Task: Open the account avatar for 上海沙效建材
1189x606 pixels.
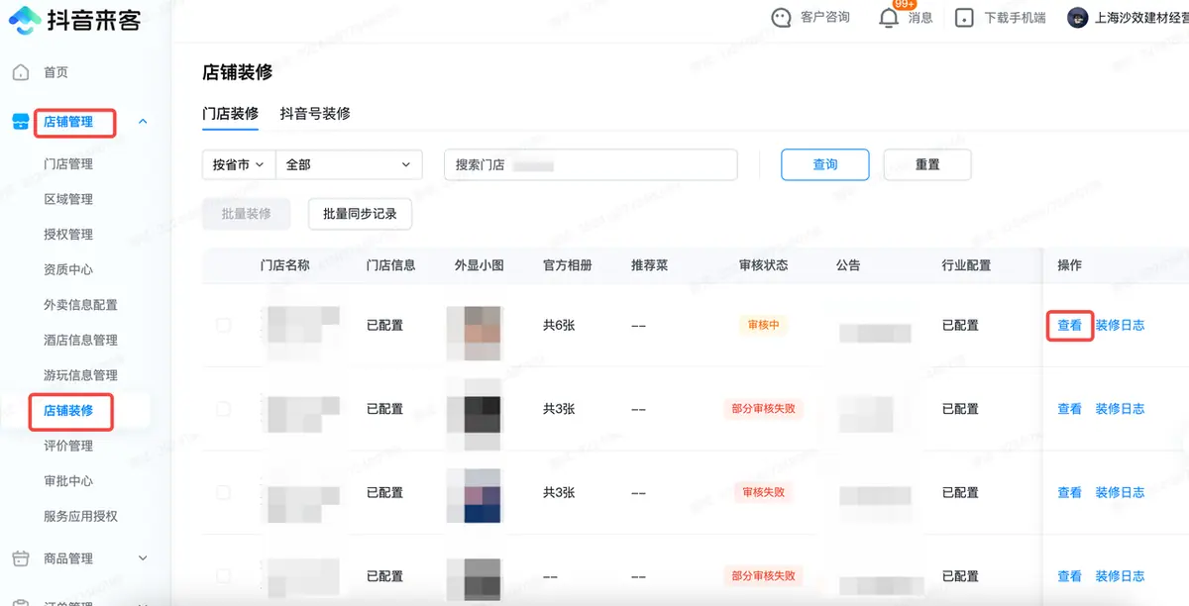Action: click(1078, 18)
